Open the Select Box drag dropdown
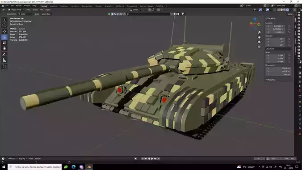 (x=46, y=14)
